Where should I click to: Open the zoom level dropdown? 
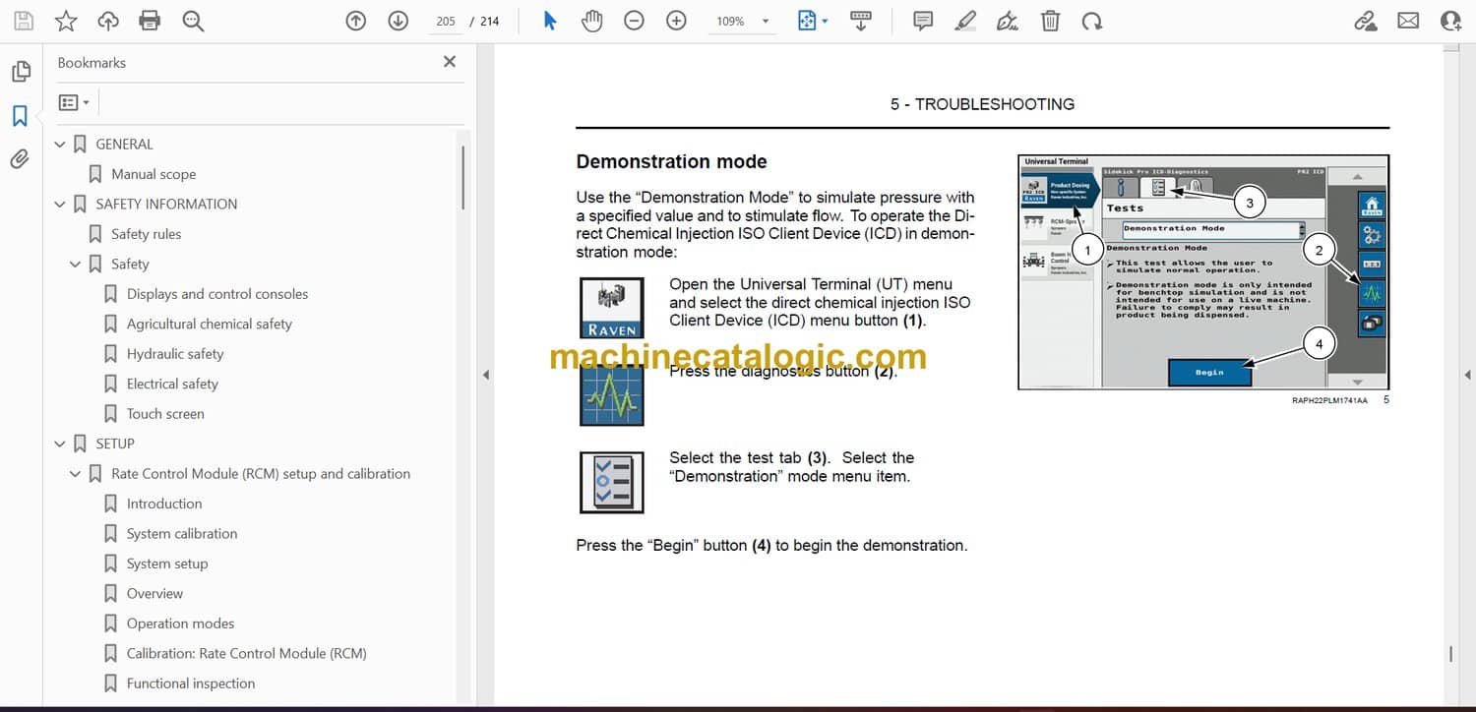point(766,21)
